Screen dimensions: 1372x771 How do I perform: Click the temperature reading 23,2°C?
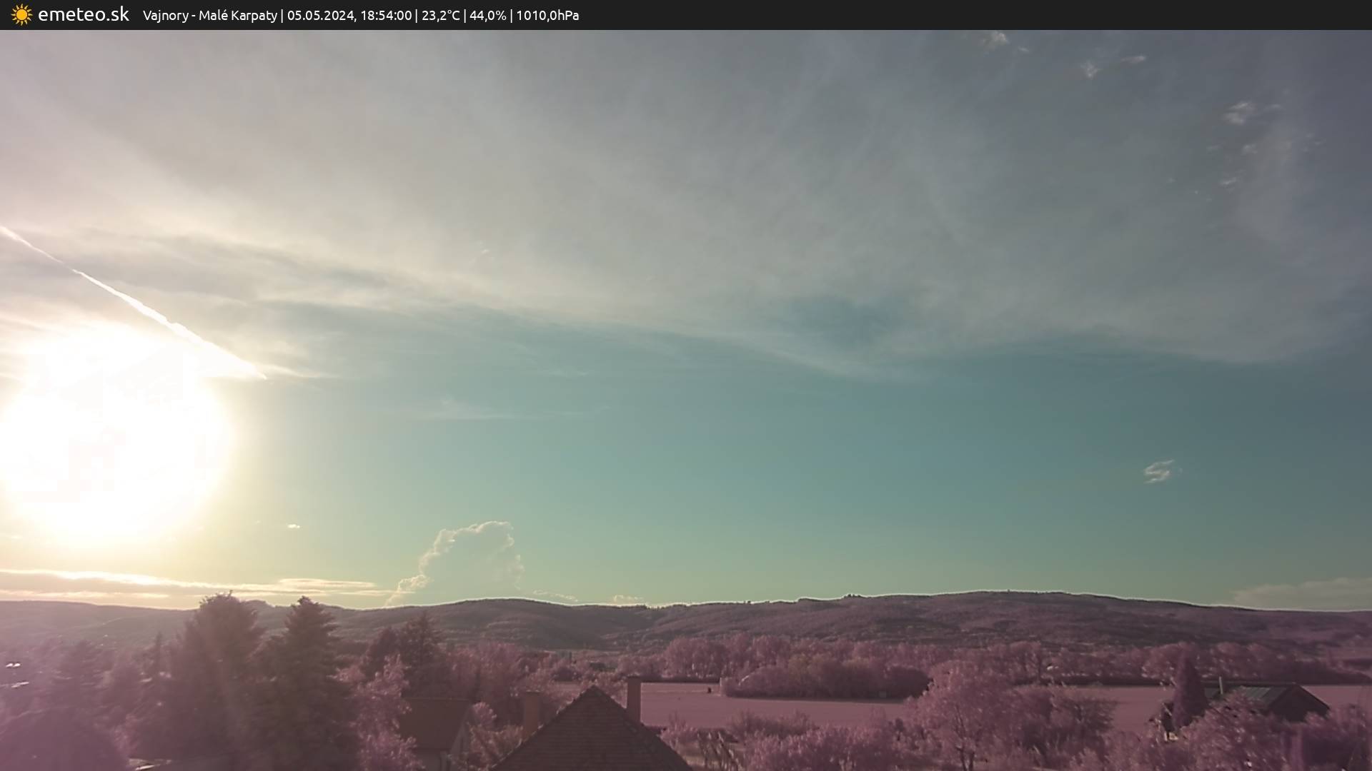click(x=440, y=16)
